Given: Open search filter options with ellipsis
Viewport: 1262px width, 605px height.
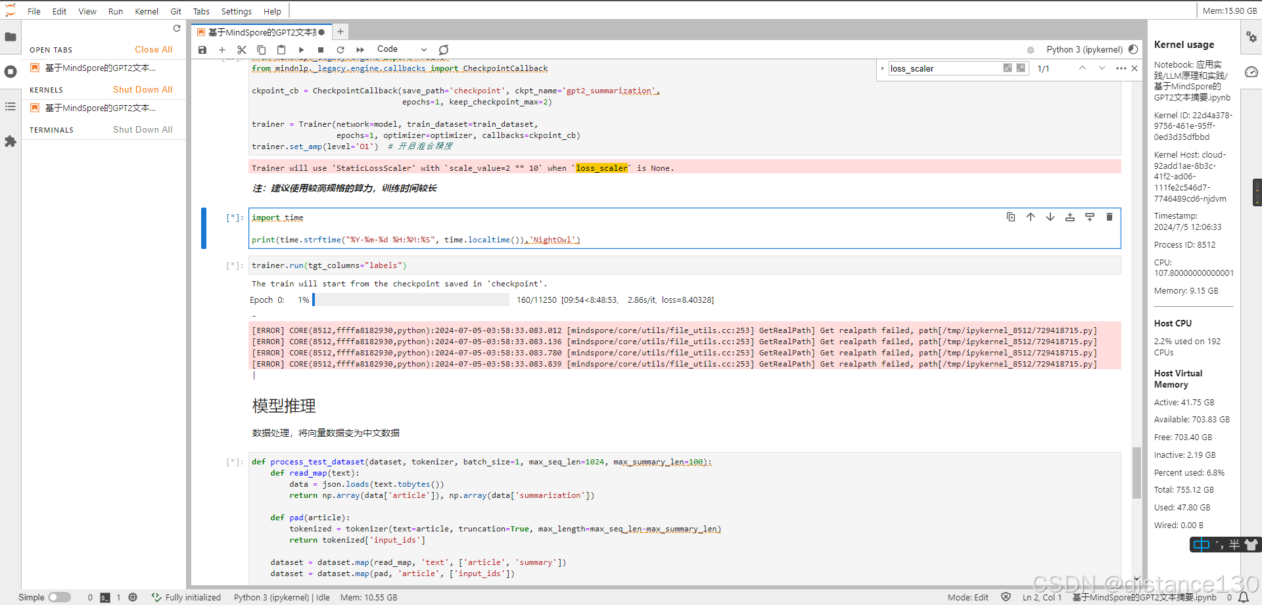Looking at the screenshot, I should click(x=1121, y=68).
